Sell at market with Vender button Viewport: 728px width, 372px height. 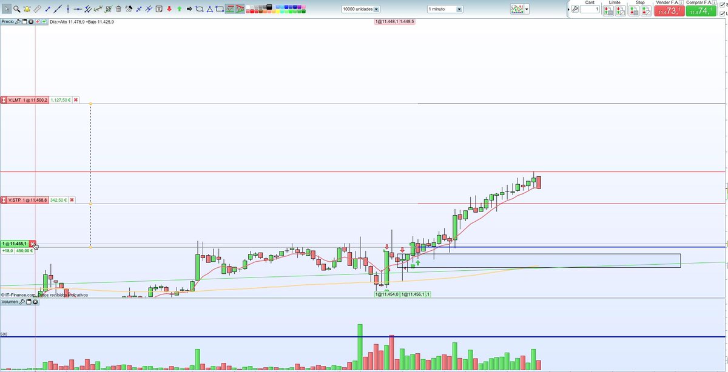669,11
